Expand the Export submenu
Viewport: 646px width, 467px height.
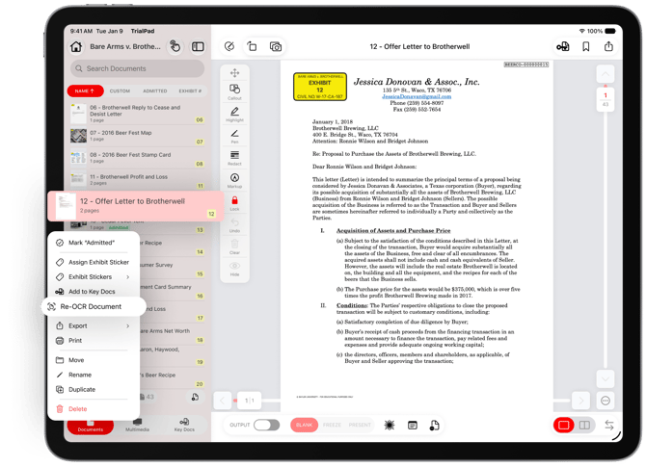coord(94,325)
